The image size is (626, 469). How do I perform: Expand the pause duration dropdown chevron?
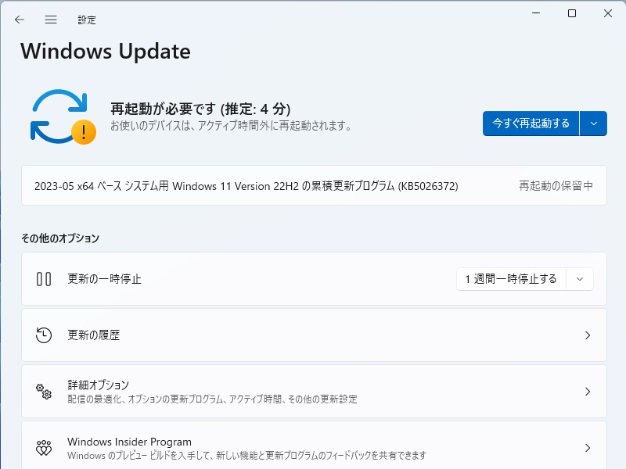pos(580,279)
